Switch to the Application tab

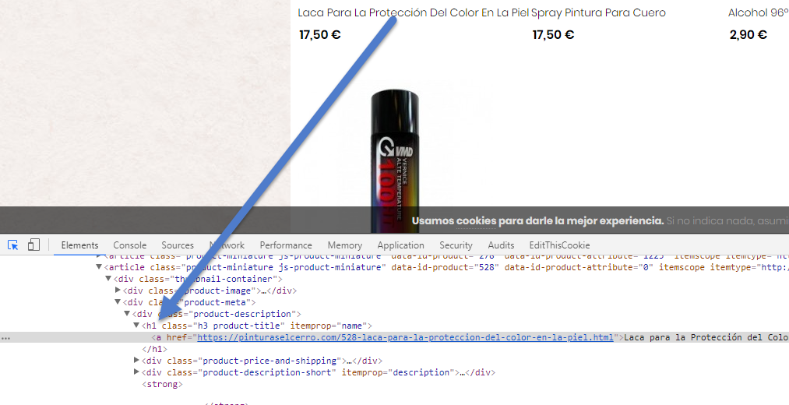click(x=400, y=245)
